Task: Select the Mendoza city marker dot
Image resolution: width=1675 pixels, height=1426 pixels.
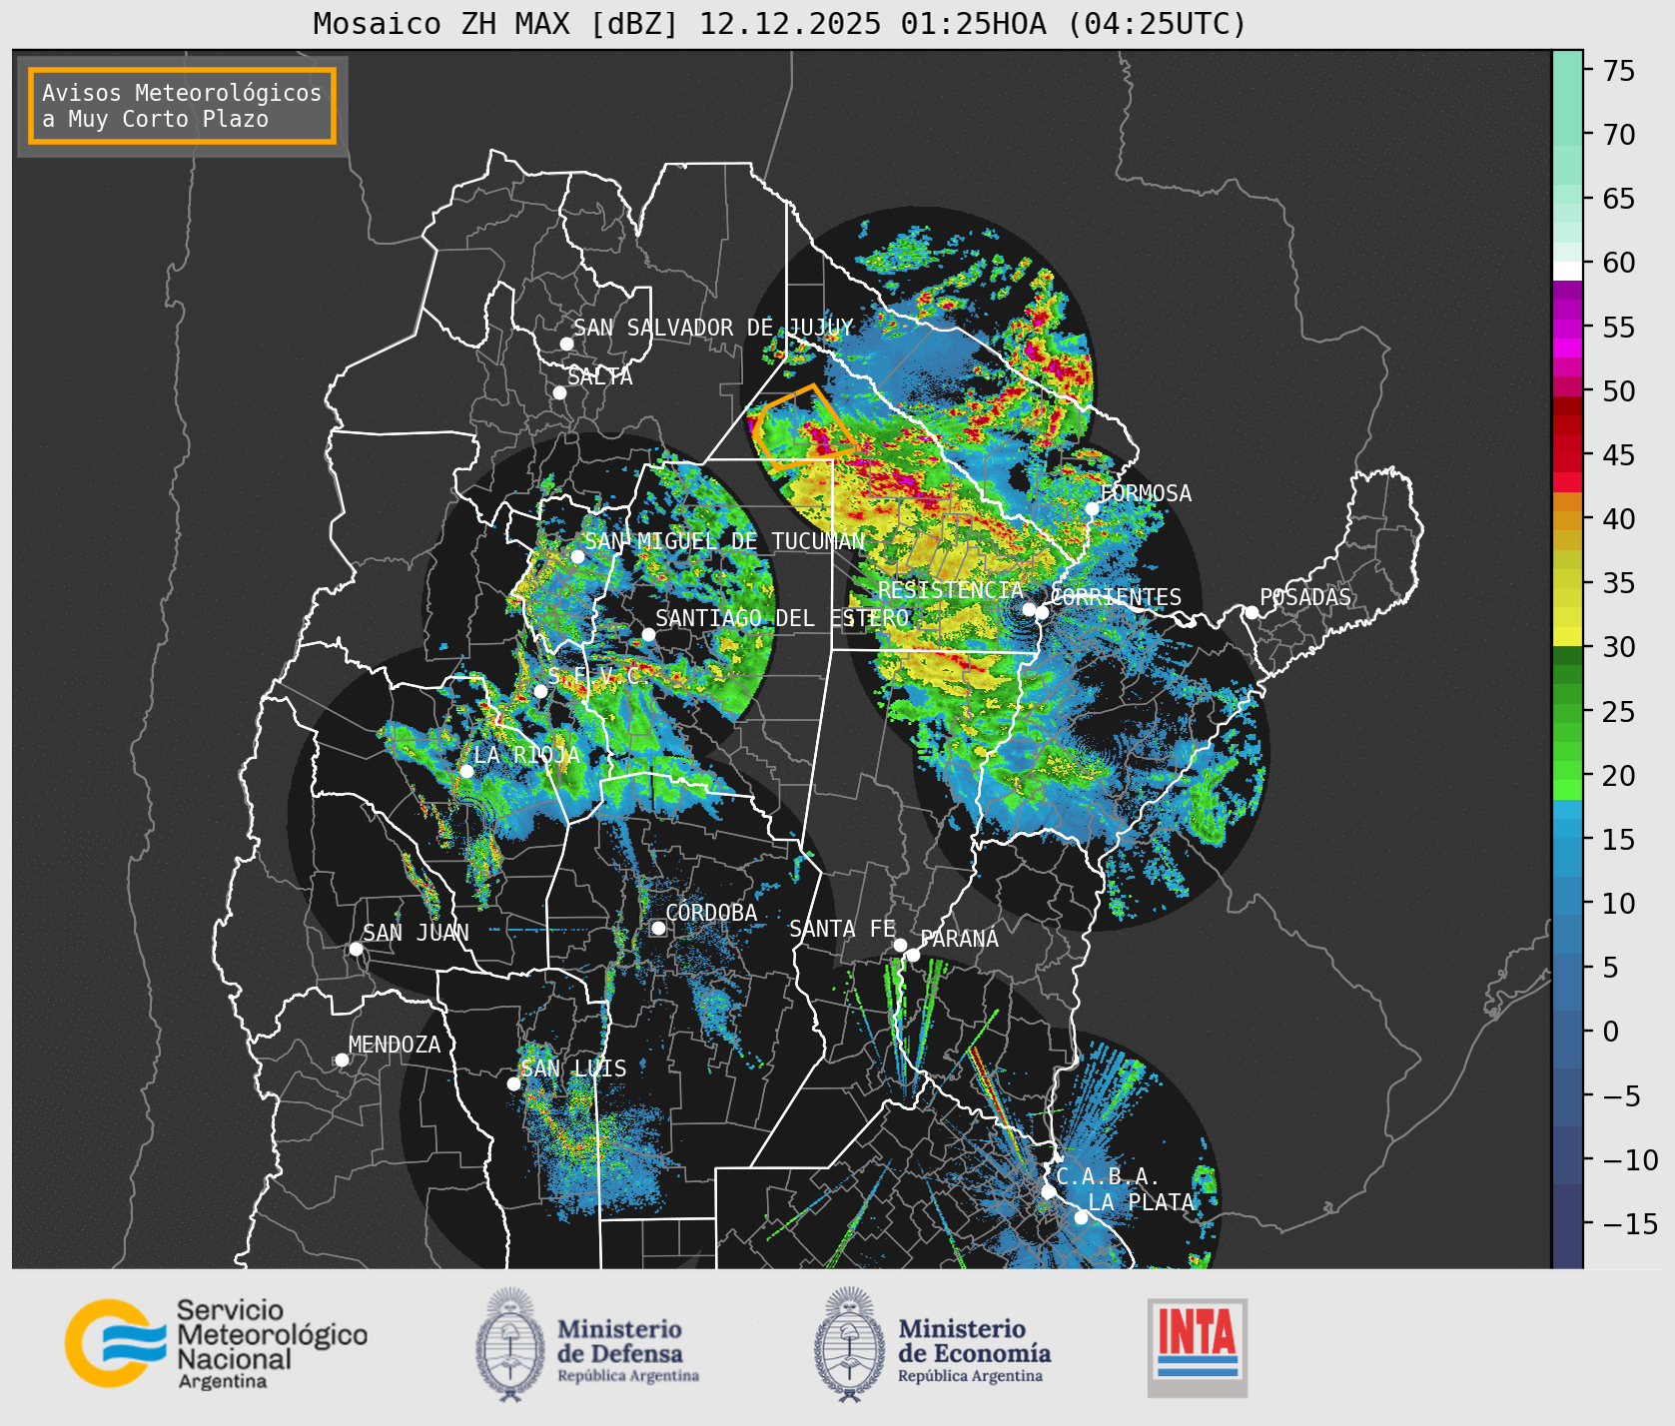Action: coord(342,1060)
